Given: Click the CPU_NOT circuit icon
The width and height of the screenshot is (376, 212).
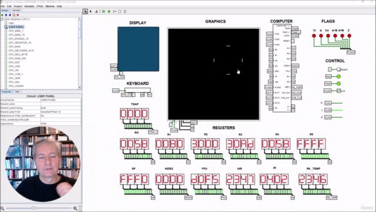Looking at the screenshot, I should (6, 62).
